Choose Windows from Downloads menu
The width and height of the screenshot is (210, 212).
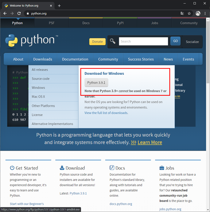[x=53, y=88]
